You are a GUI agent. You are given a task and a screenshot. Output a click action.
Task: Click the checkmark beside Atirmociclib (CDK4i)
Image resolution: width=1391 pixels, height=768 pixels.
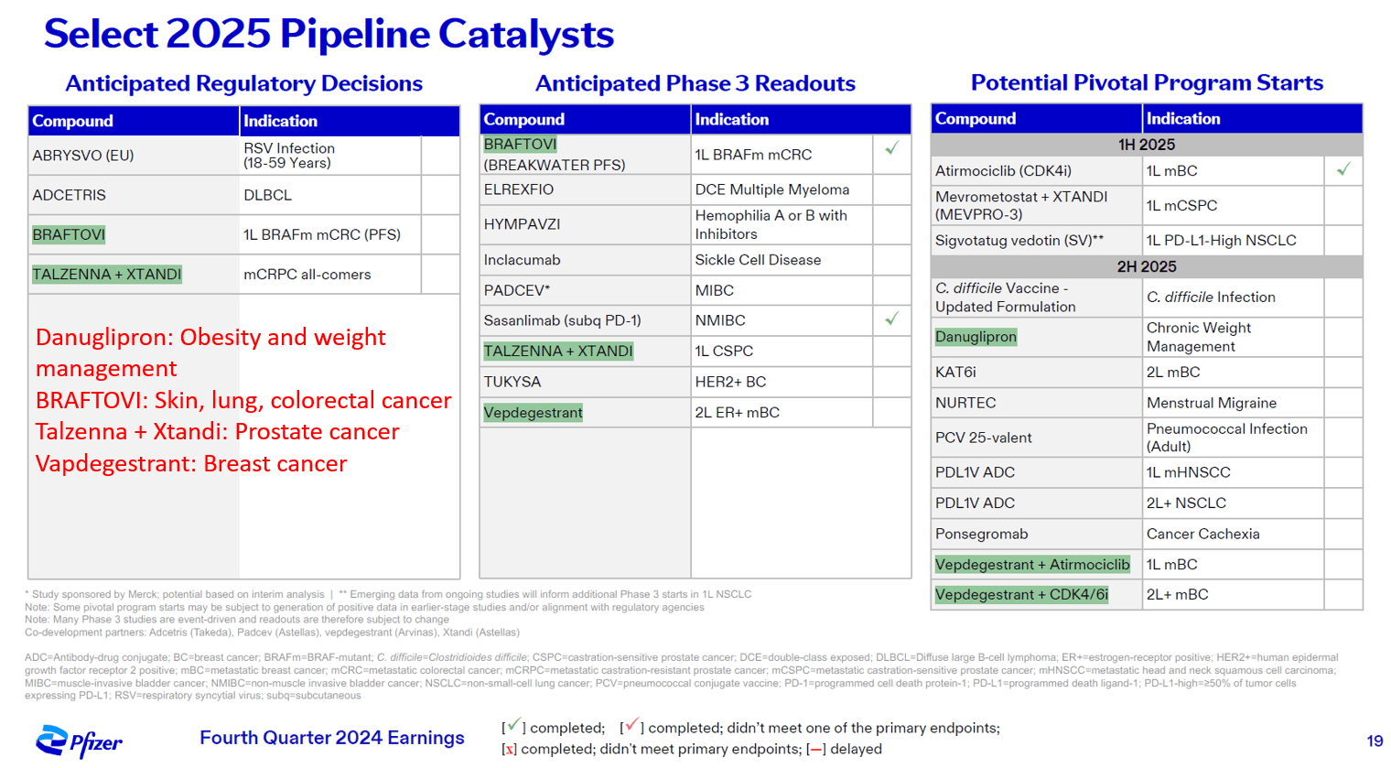(1343, 170)
